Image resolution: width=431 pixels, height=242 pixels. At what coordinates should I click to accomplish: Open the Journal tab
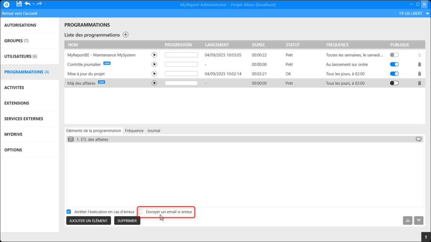pos(154,130)
